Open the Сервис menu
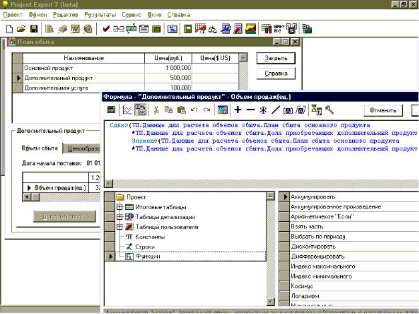419x314 pixels. pos(132,15)
